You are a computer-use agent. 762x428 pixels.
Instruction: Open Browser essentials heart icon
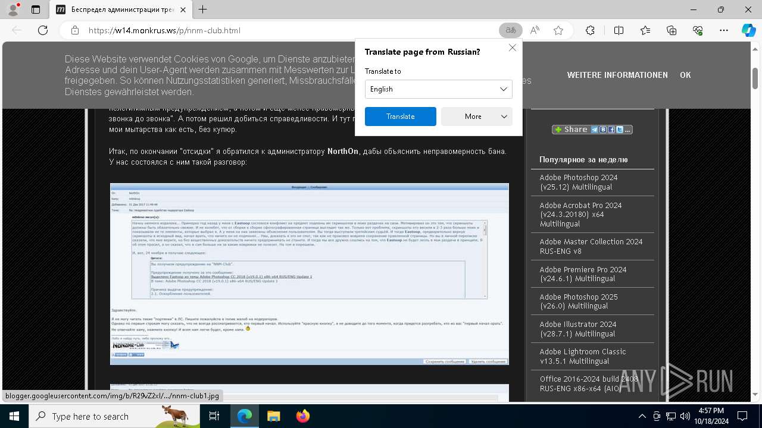coord(698,30)
